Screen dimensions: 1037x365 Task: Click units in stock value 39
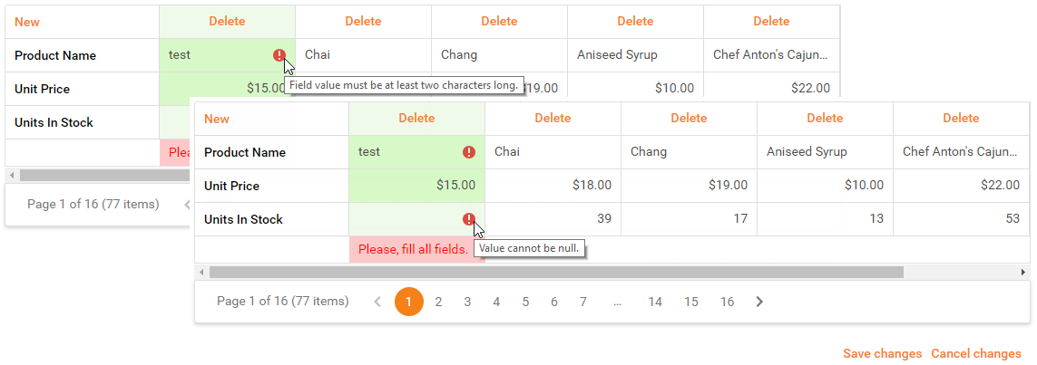point(553,219)
